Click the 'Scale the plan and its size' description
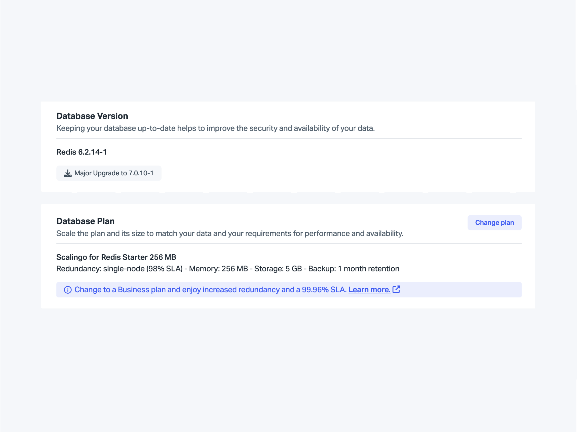Image resolution: width=577 pixels, height=432 pixels. 230,233
